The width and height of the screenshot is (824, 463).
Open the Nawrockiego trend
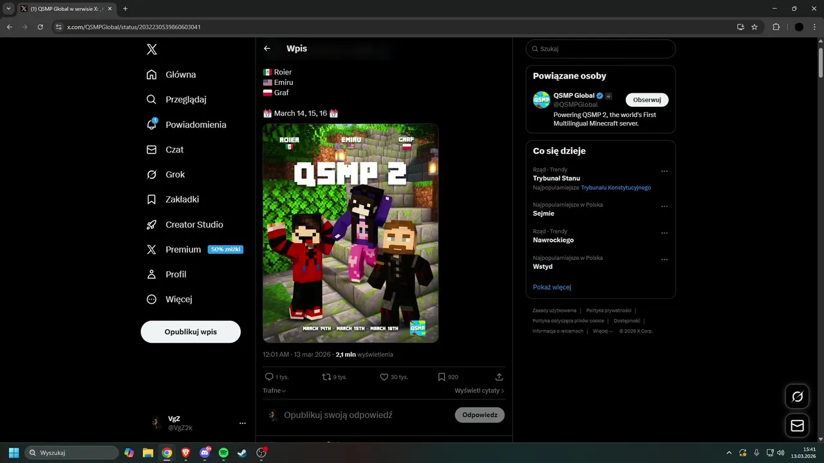coord(553,240)
